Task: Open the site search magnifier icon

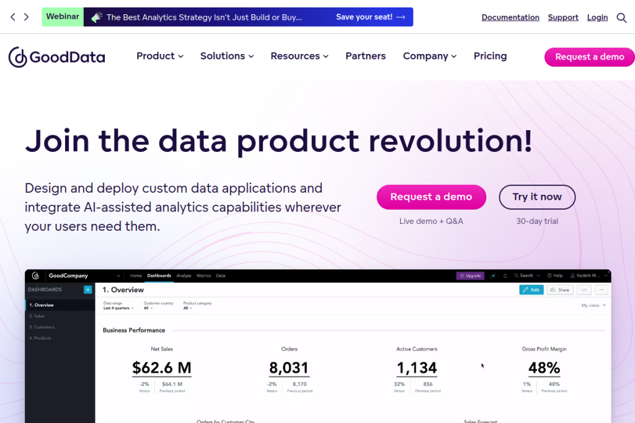Action: [621, 17]
